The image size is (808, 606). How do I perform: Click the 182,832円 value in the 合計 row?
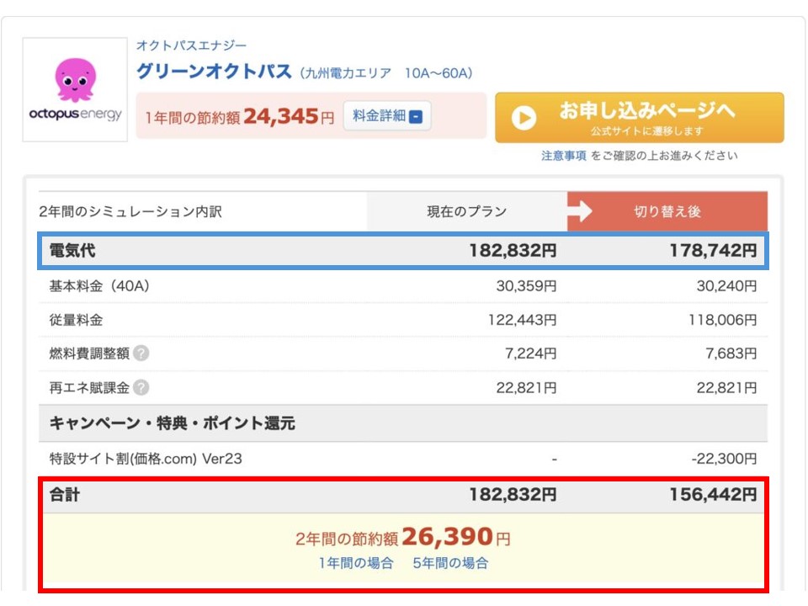tap(513, 495)
